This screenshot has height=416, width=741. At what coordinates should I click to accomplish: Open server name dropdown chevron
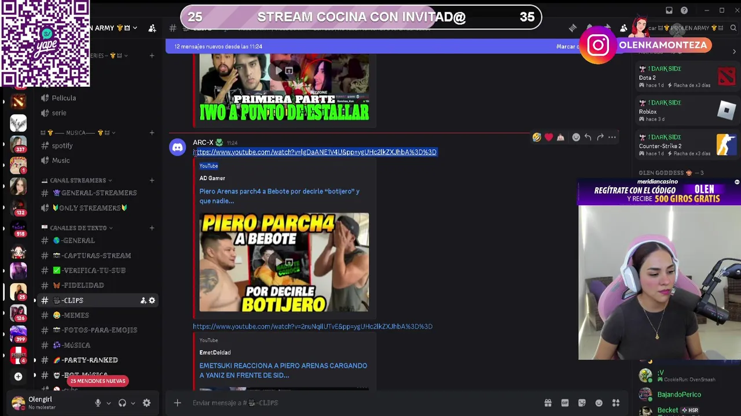(135, 28)
